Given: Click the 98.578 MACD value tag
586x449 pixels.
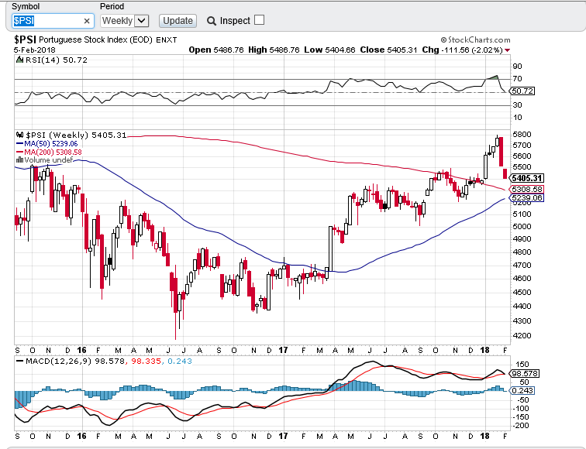Looking at the screenshot, I should point(524,374).
